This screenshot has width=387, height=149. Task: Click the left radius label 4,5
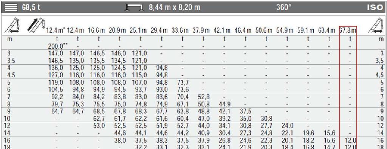point(12,75)
